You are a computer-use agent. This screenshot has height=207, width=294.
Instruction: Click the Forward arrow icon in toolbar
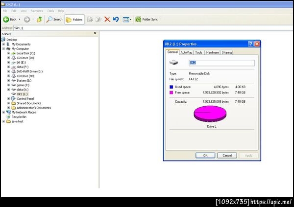[x=27, y=19]
